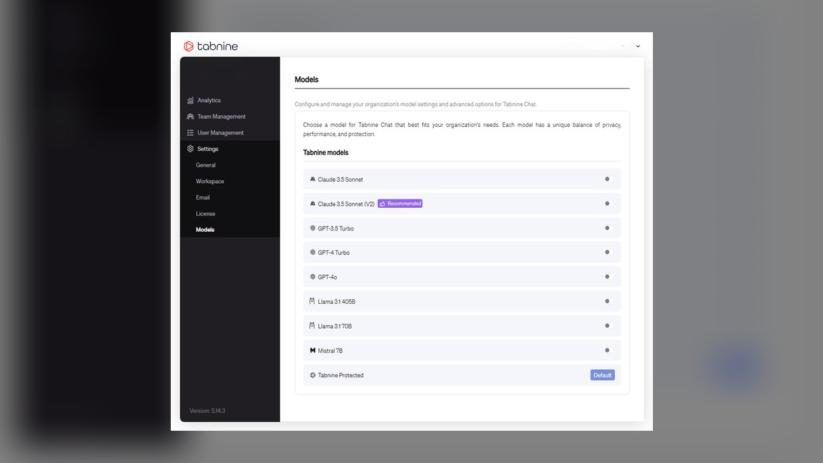Viewport: 823px width, 463px height.
Task: Click the User Management list icon
Action: tap(190, 132)
